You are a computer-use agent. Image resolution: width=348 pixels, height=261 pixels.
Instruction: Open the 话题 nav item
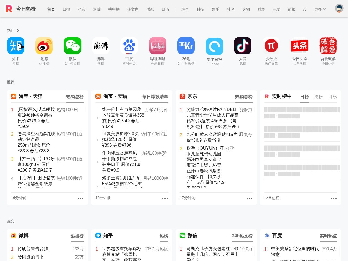(x=150, y=9)
